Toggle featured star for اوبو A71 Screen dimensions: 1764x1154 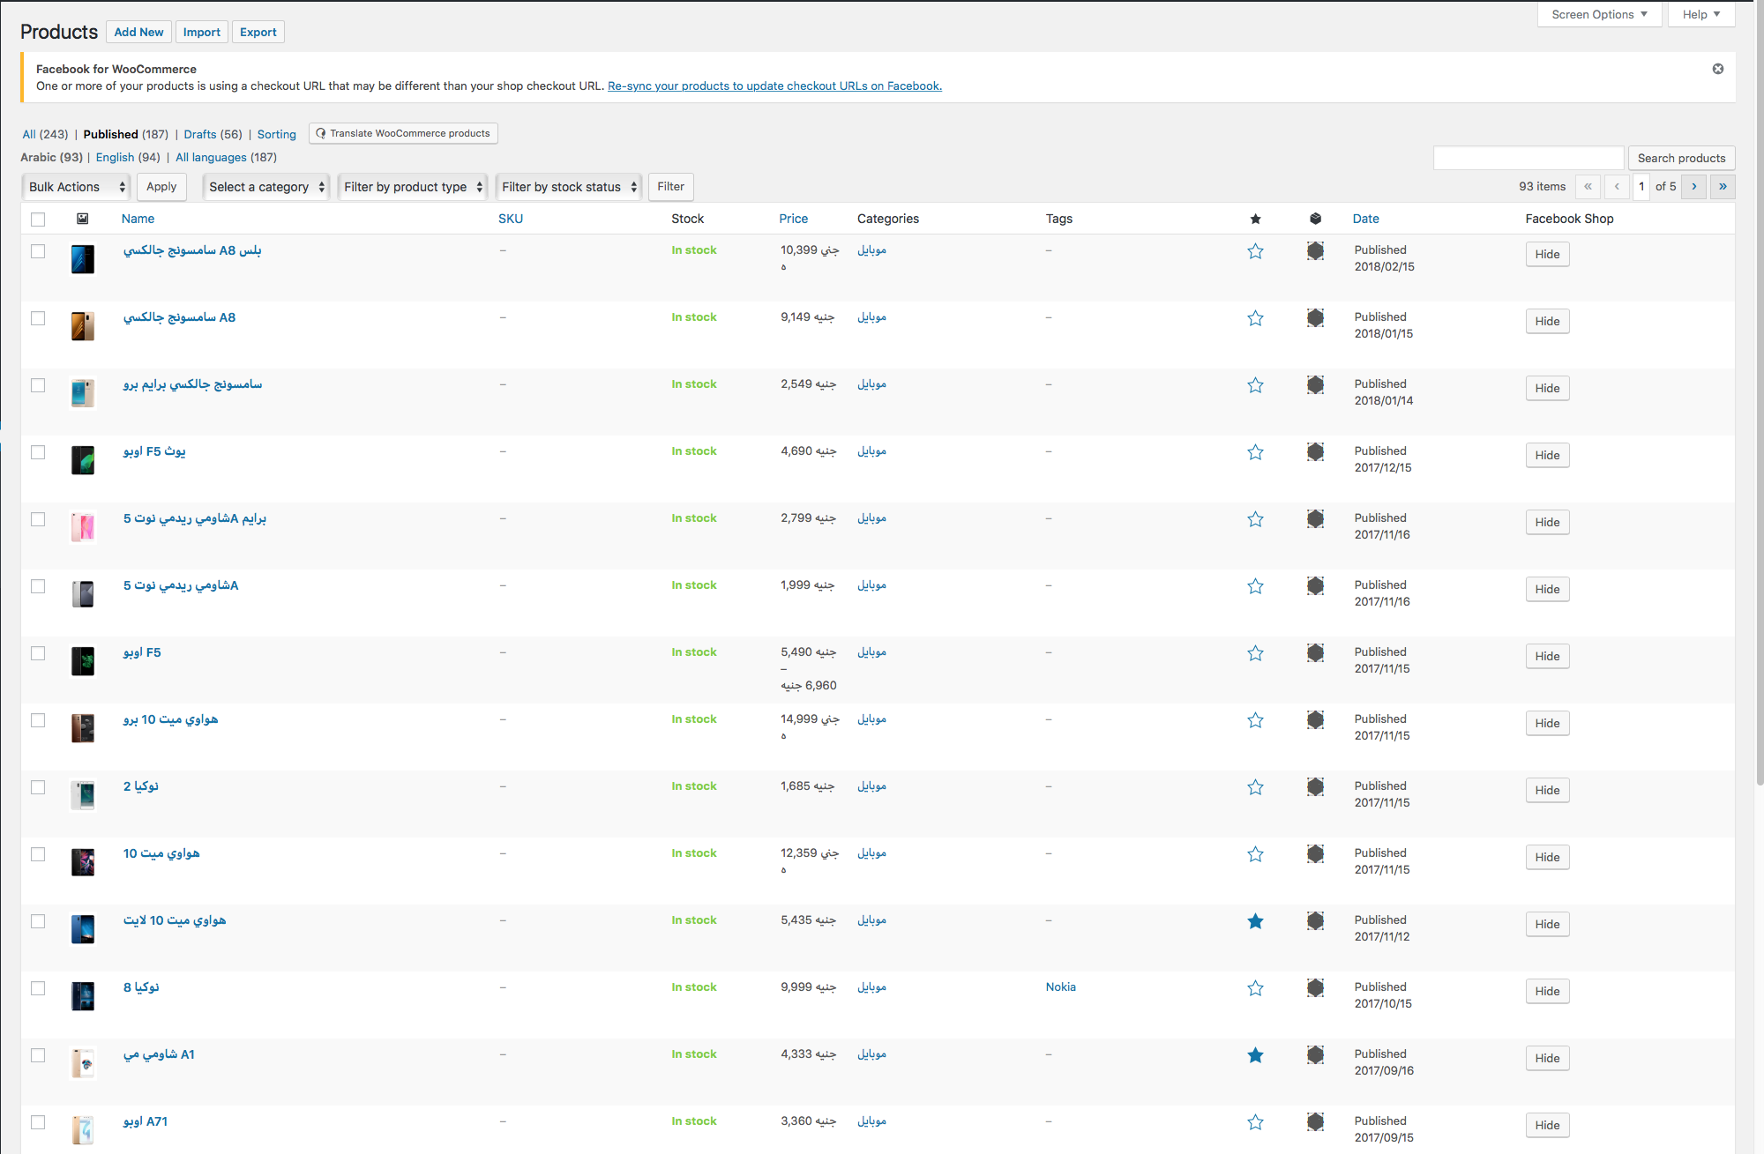point(1255,1122)
